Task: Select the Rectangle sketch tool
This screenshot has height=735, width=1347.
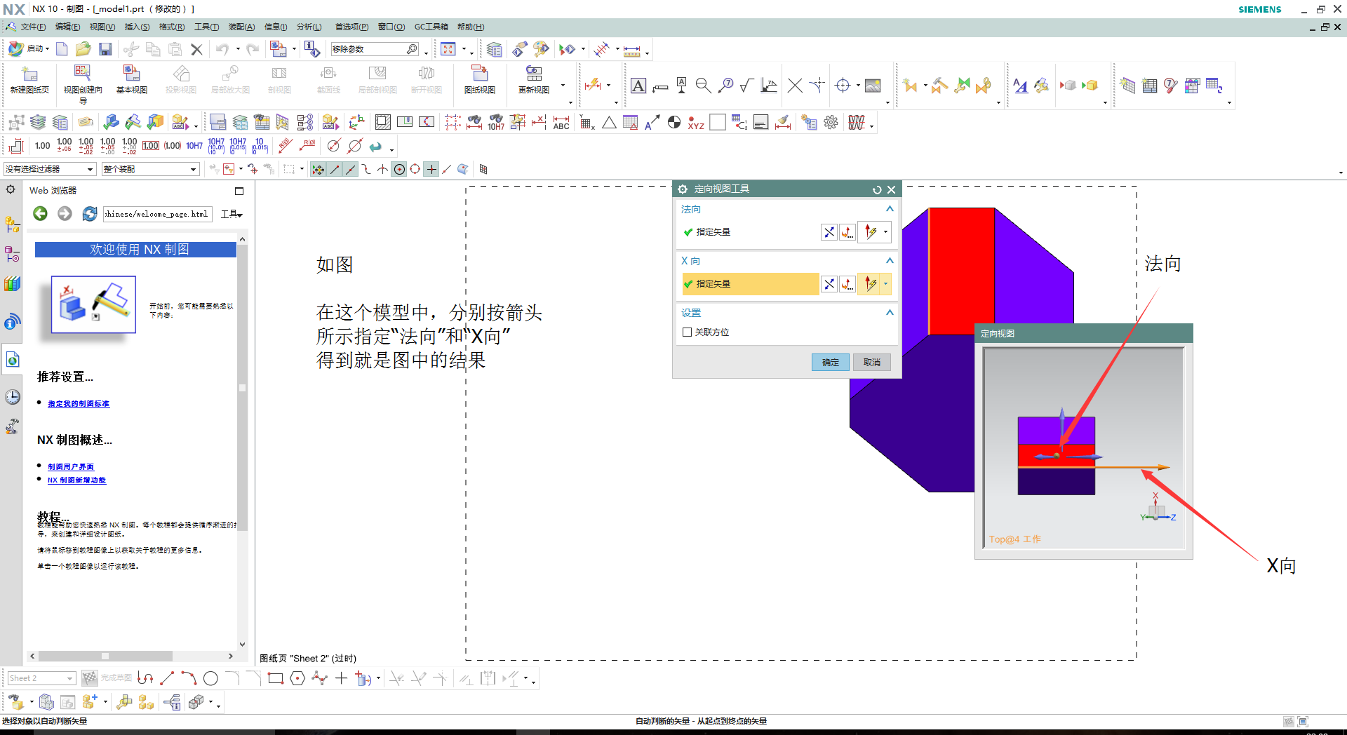Action: tap(276, 678)
